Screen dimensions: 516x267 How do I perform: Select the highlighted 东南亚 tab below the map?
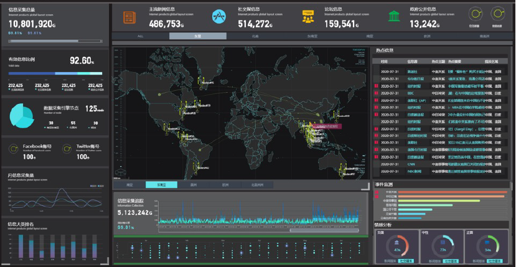(x=161, y=185)
